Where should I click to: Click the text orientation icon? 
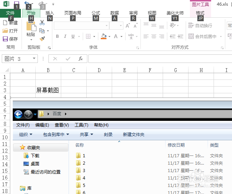coord(173,25)
